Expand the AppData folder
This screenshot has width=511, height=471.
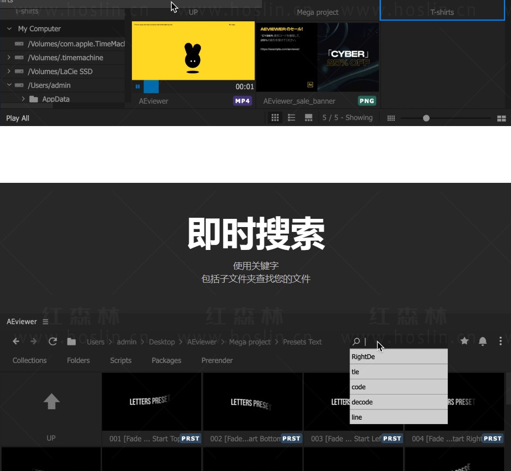[x=23, y=99]
